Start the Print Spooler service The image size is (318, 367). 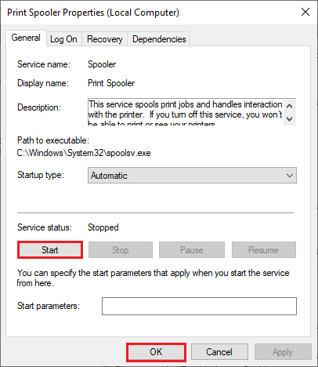click(50, 250)
